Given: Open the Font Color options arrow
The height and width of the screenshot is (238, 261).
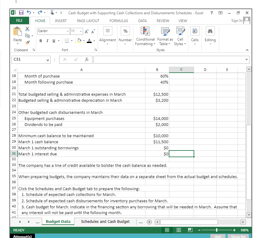Looking at the screenshot, I should 94,41.
